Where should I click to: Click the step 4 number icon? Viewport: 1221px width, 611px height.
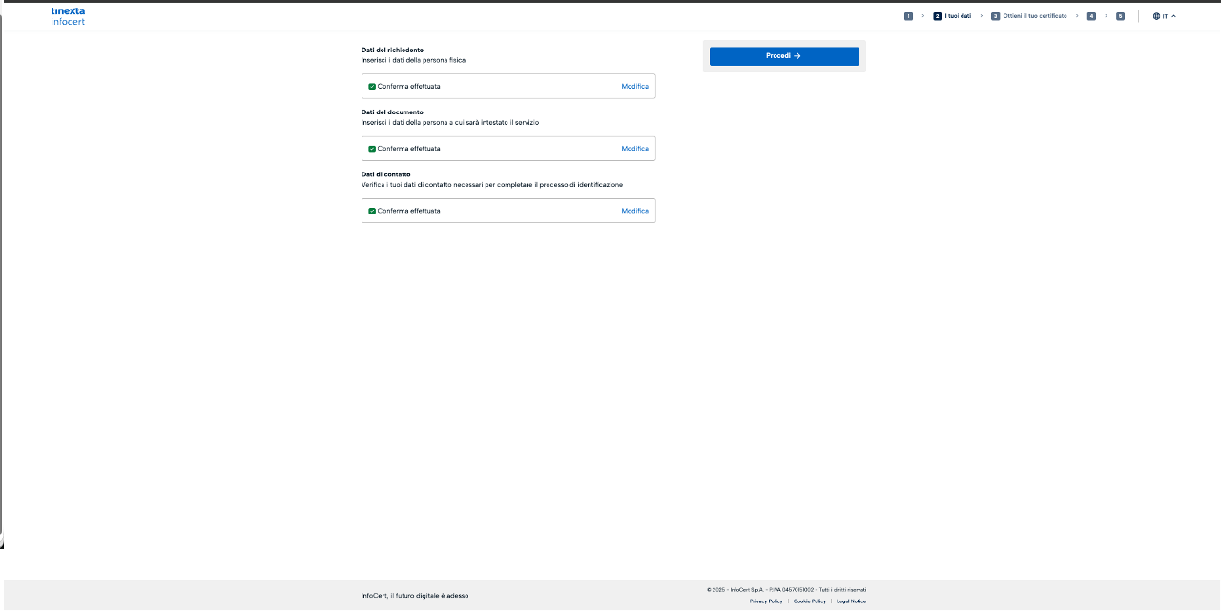click(1091, 16)
